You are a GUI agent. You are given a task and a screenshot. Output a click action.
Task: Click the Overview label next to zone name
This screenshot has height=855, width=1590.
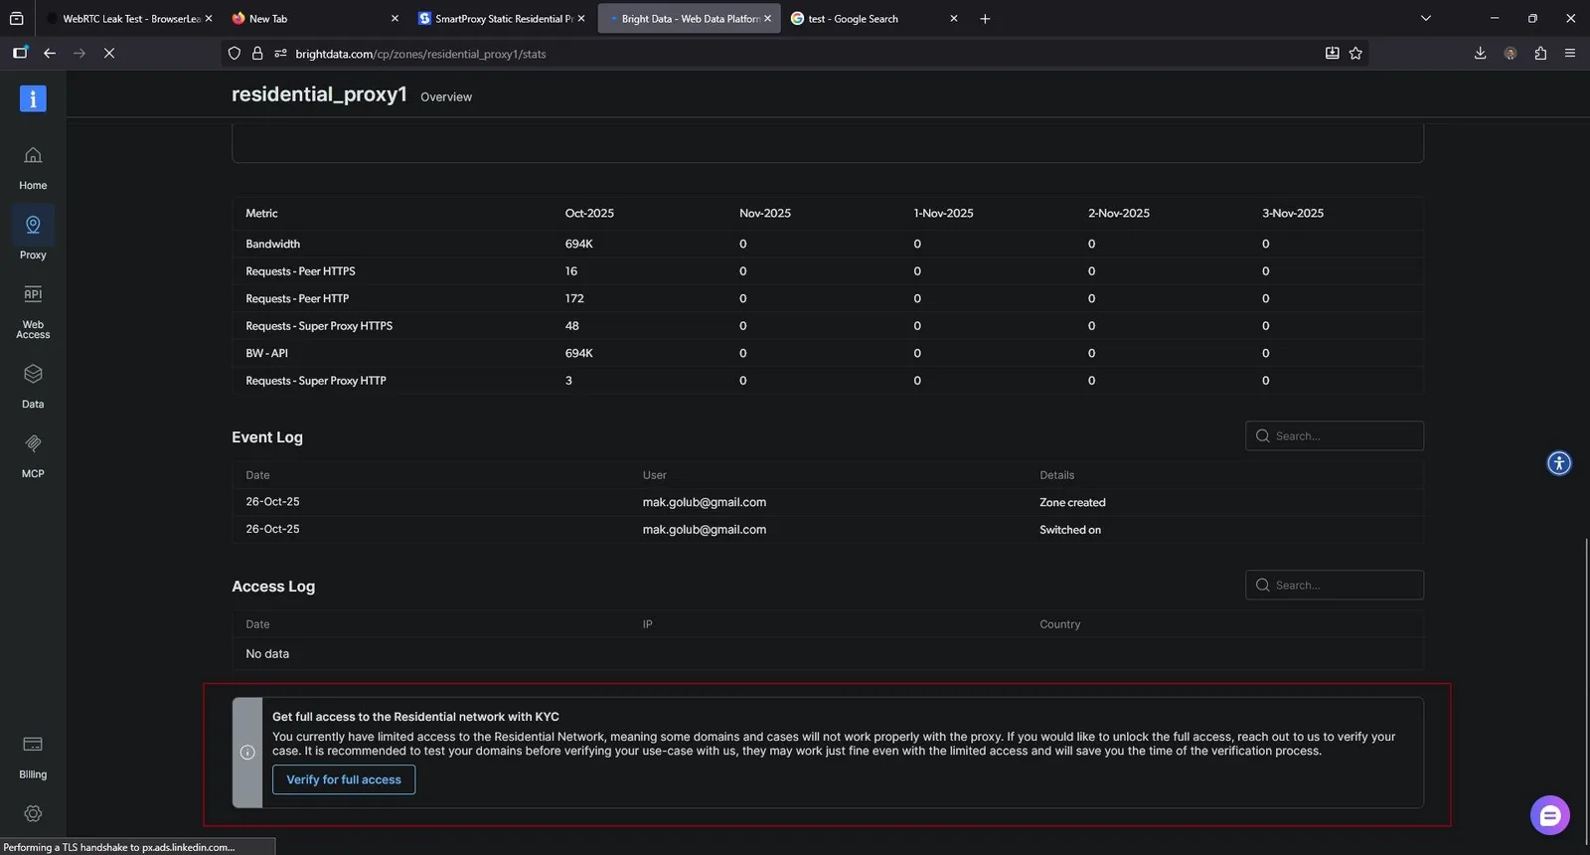[446, 96]
